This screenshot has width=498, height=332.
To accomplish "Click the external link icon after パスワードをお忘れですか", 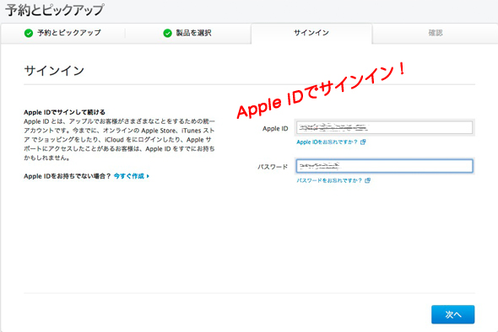I will (367, 180).
